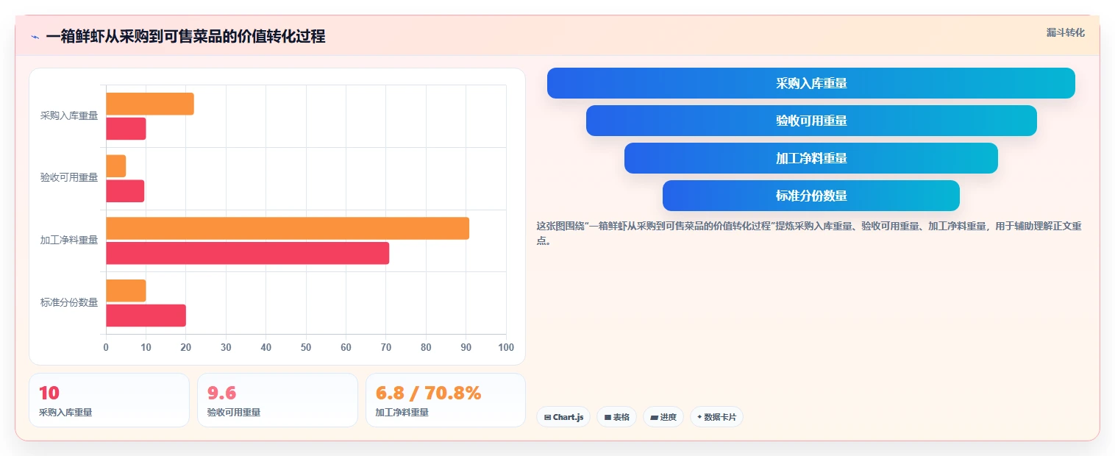Click the orange bar for 标准分份数量
This screenshot has height=456, width=1115.
tap(126, 291)
